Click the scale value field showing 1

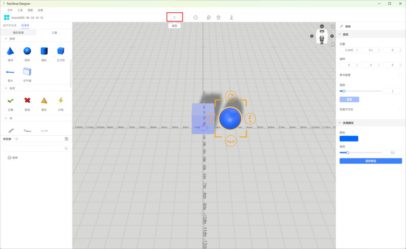point(393,91)
